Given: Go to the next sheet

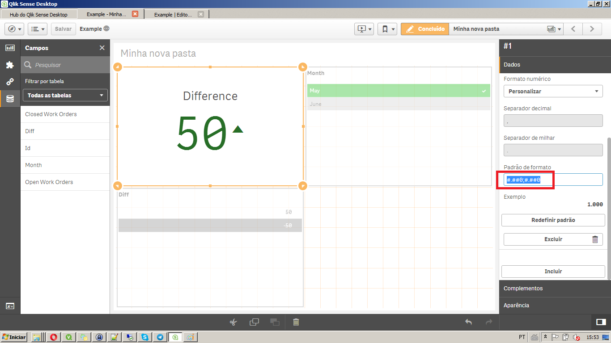Looking at the screenshot, I should (592, 29).
